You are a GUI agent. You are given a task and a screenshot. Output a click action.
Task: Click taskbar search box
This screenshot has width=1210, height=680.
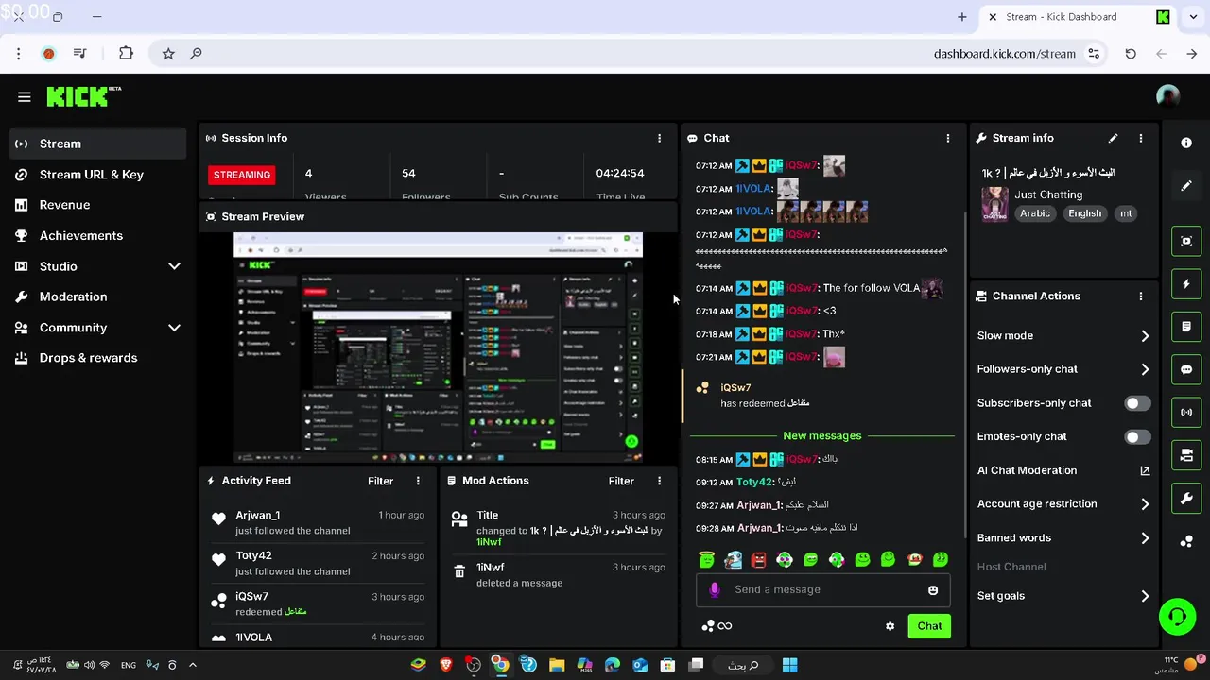(x=743, y=665)
